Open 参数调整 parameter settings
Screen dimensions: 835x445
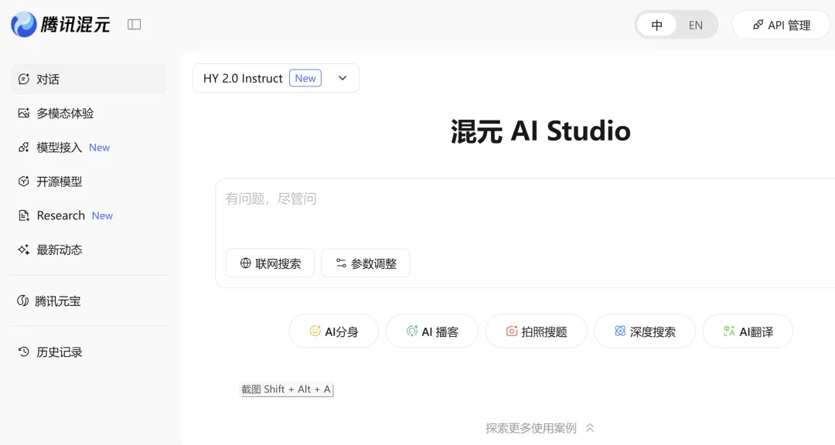tap(365, 263)
